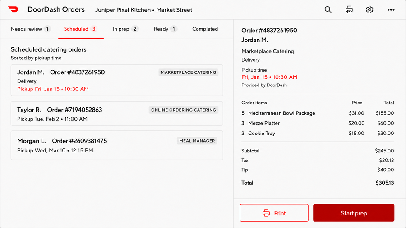Click 'Mezze Platter' item row
The height and width of the screenshot is (228, 406).
coord(318,123)
